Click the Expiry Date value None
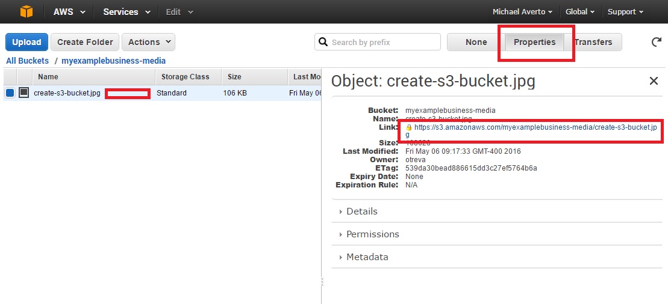The width and height of the screenshot is (668, 304). [414, 177]
